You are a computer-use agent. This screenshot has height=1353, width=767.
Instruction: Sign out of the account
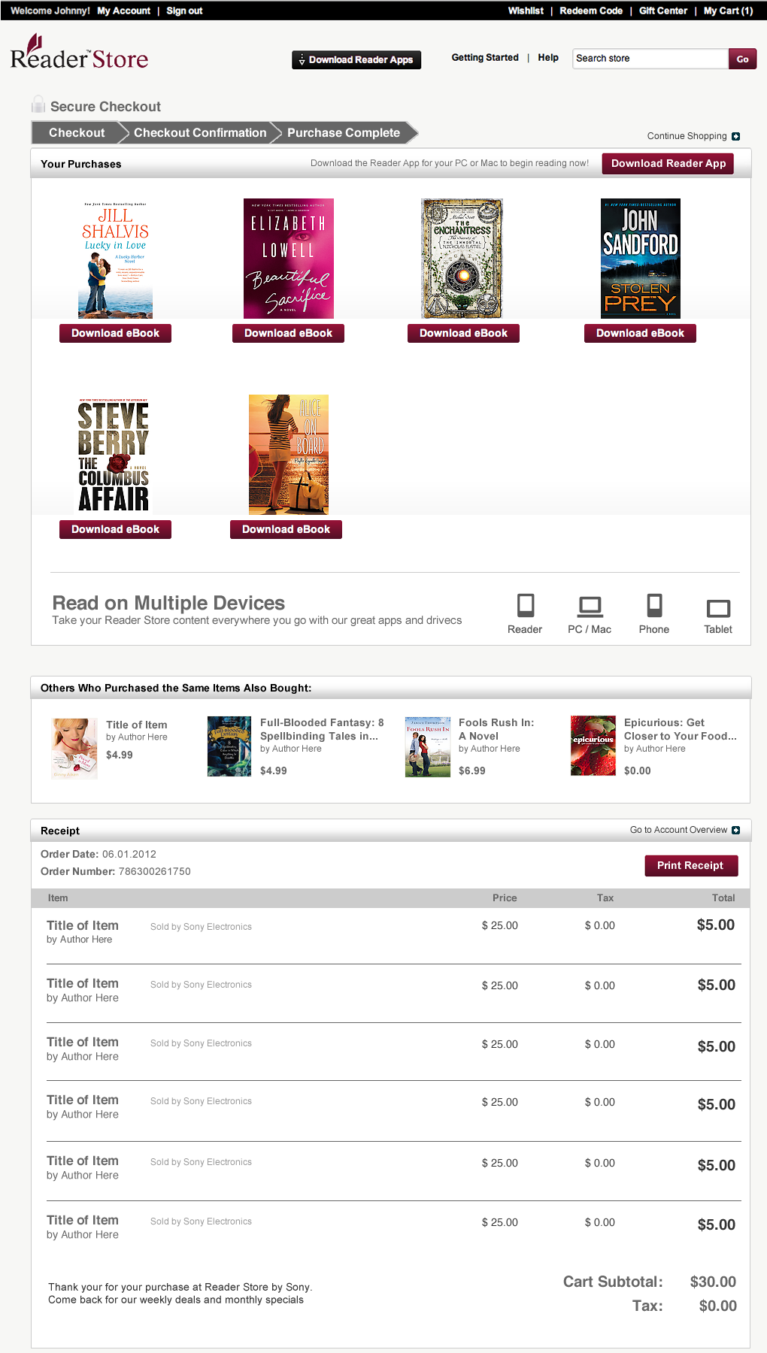pyautogui.click(x=184, y=11)
